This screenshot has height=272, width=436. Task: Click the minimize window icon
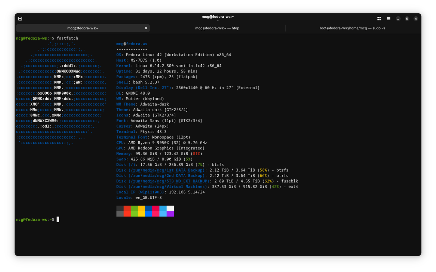pos(398,18)
